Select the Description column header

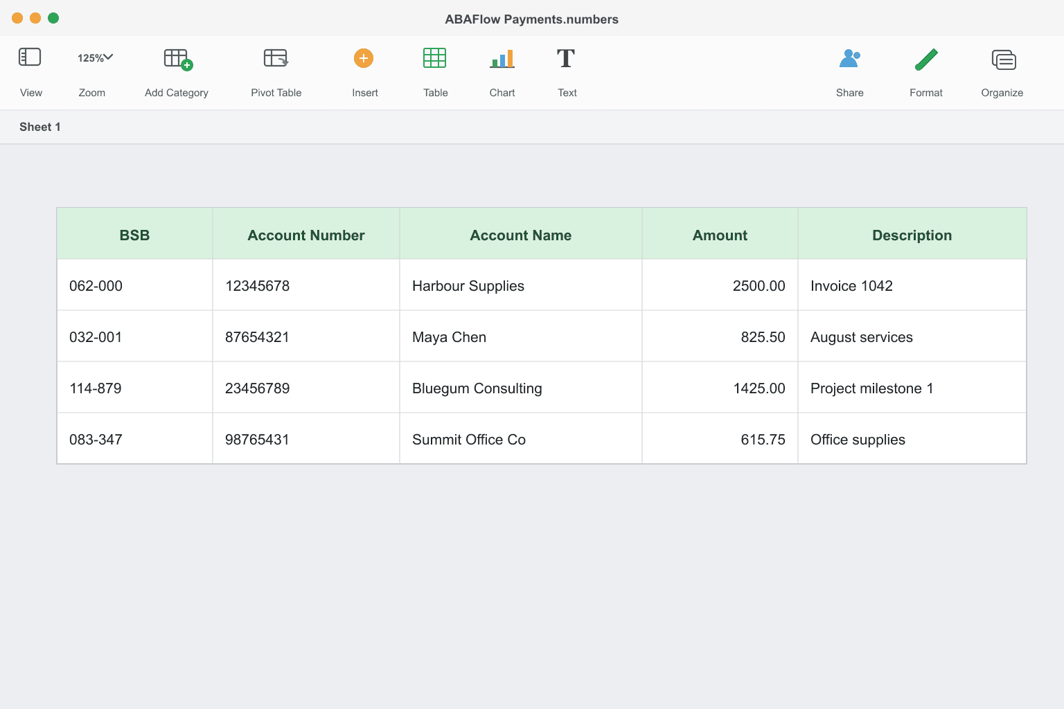click(912, 234)
